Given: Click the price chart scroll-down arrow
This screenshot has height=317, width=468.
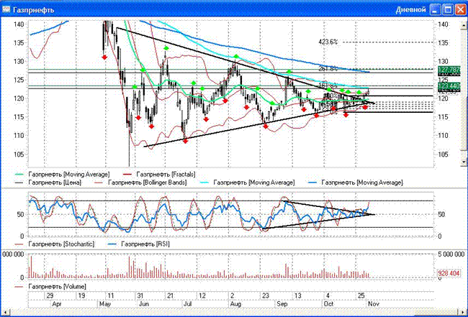Looking at the screenshot, I should [464, 162].
